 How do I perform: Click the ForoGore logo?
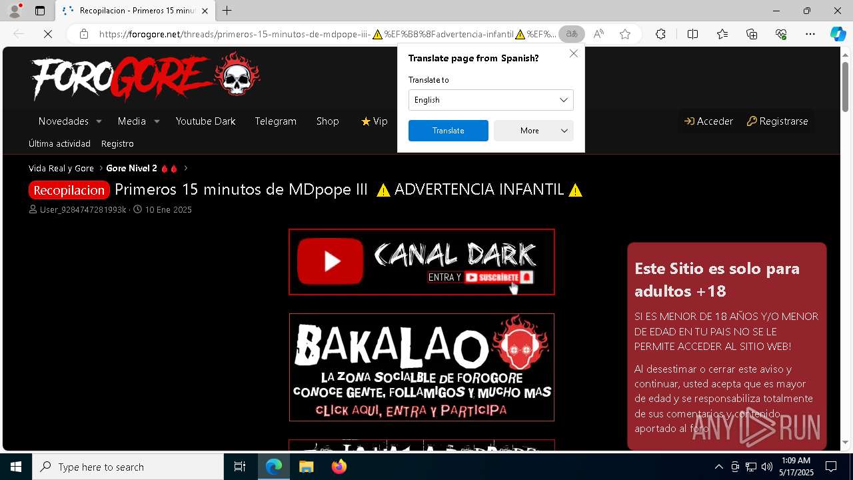[145, 78]
